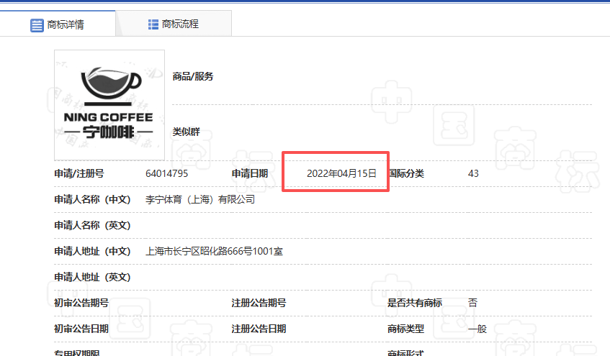Click applicant name 李宁体育（上海）有限公司

coord(200,199)
